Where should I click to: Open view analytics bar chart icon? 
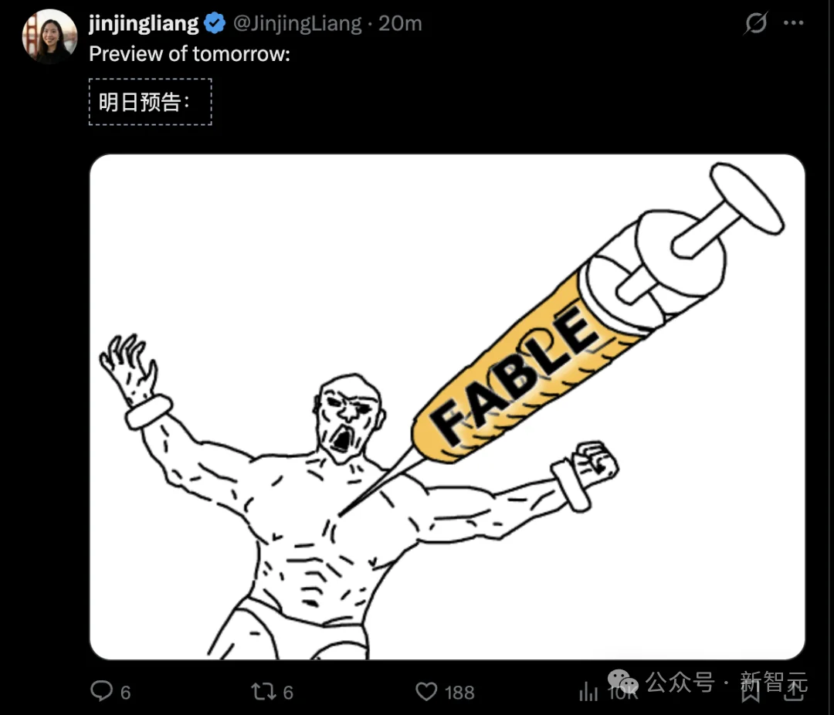(588, 691)
